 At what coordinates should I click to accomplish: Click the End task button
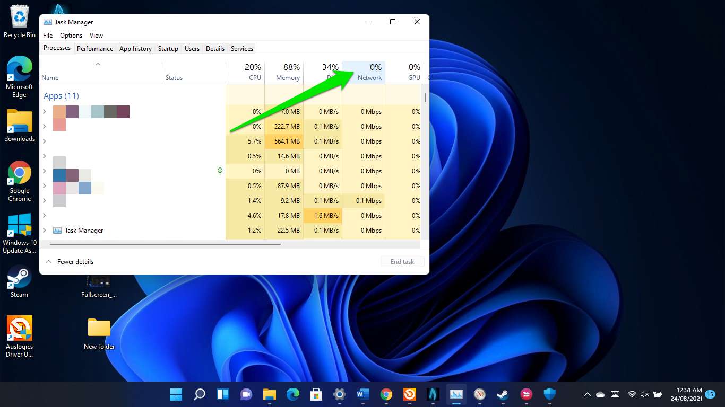(x=402, y=261)
